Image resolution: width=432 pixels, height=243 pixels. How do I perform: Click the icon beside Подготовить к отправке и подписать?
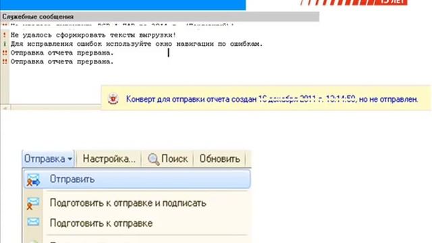pos(33,203)
